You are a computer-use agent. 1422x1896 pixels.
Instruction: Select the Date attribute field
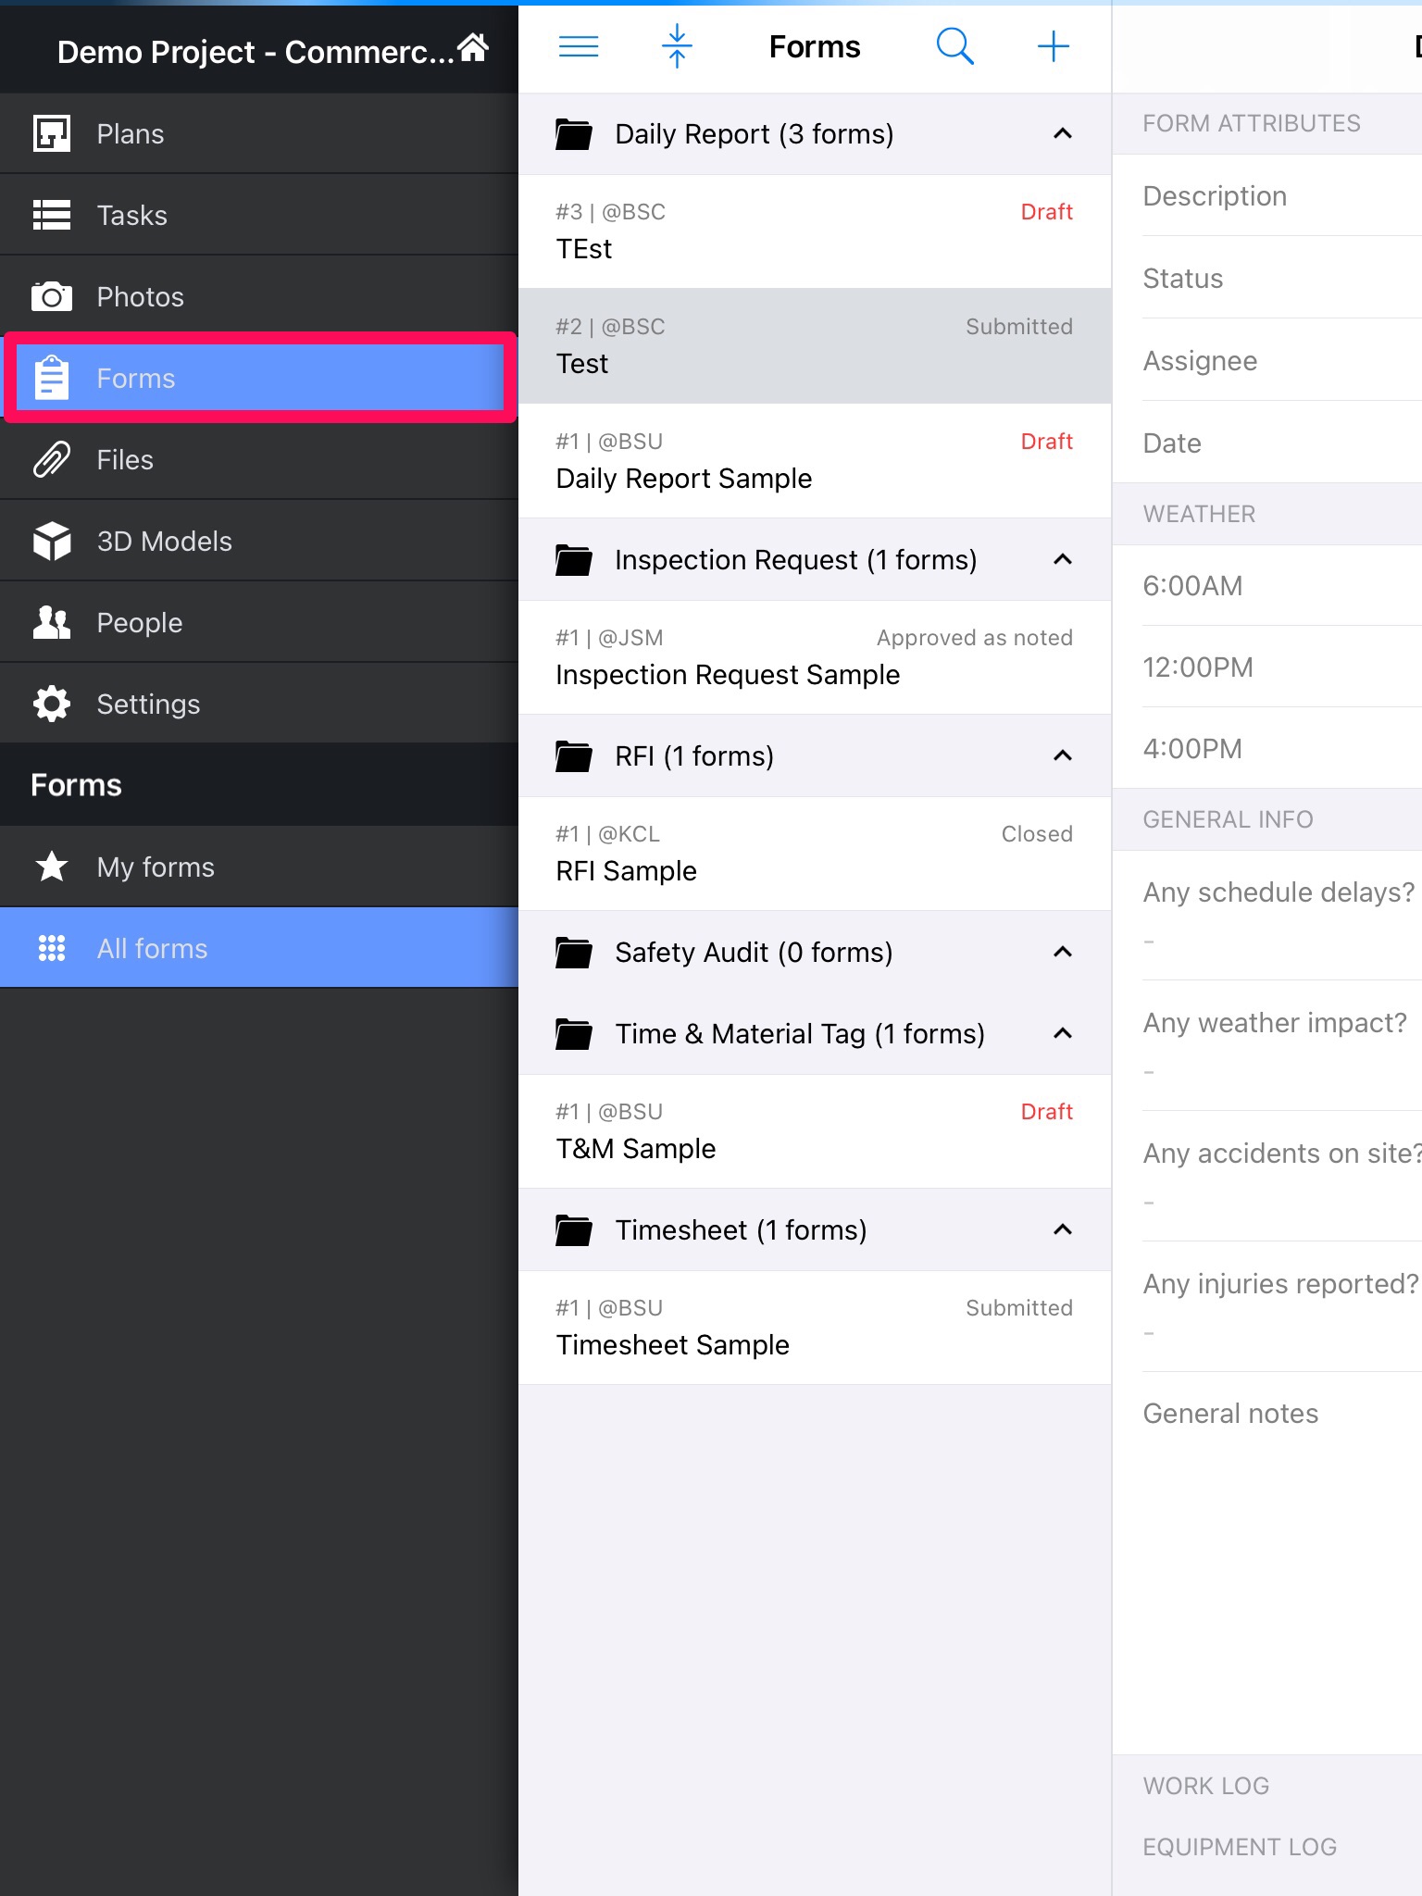[1267, 443]
